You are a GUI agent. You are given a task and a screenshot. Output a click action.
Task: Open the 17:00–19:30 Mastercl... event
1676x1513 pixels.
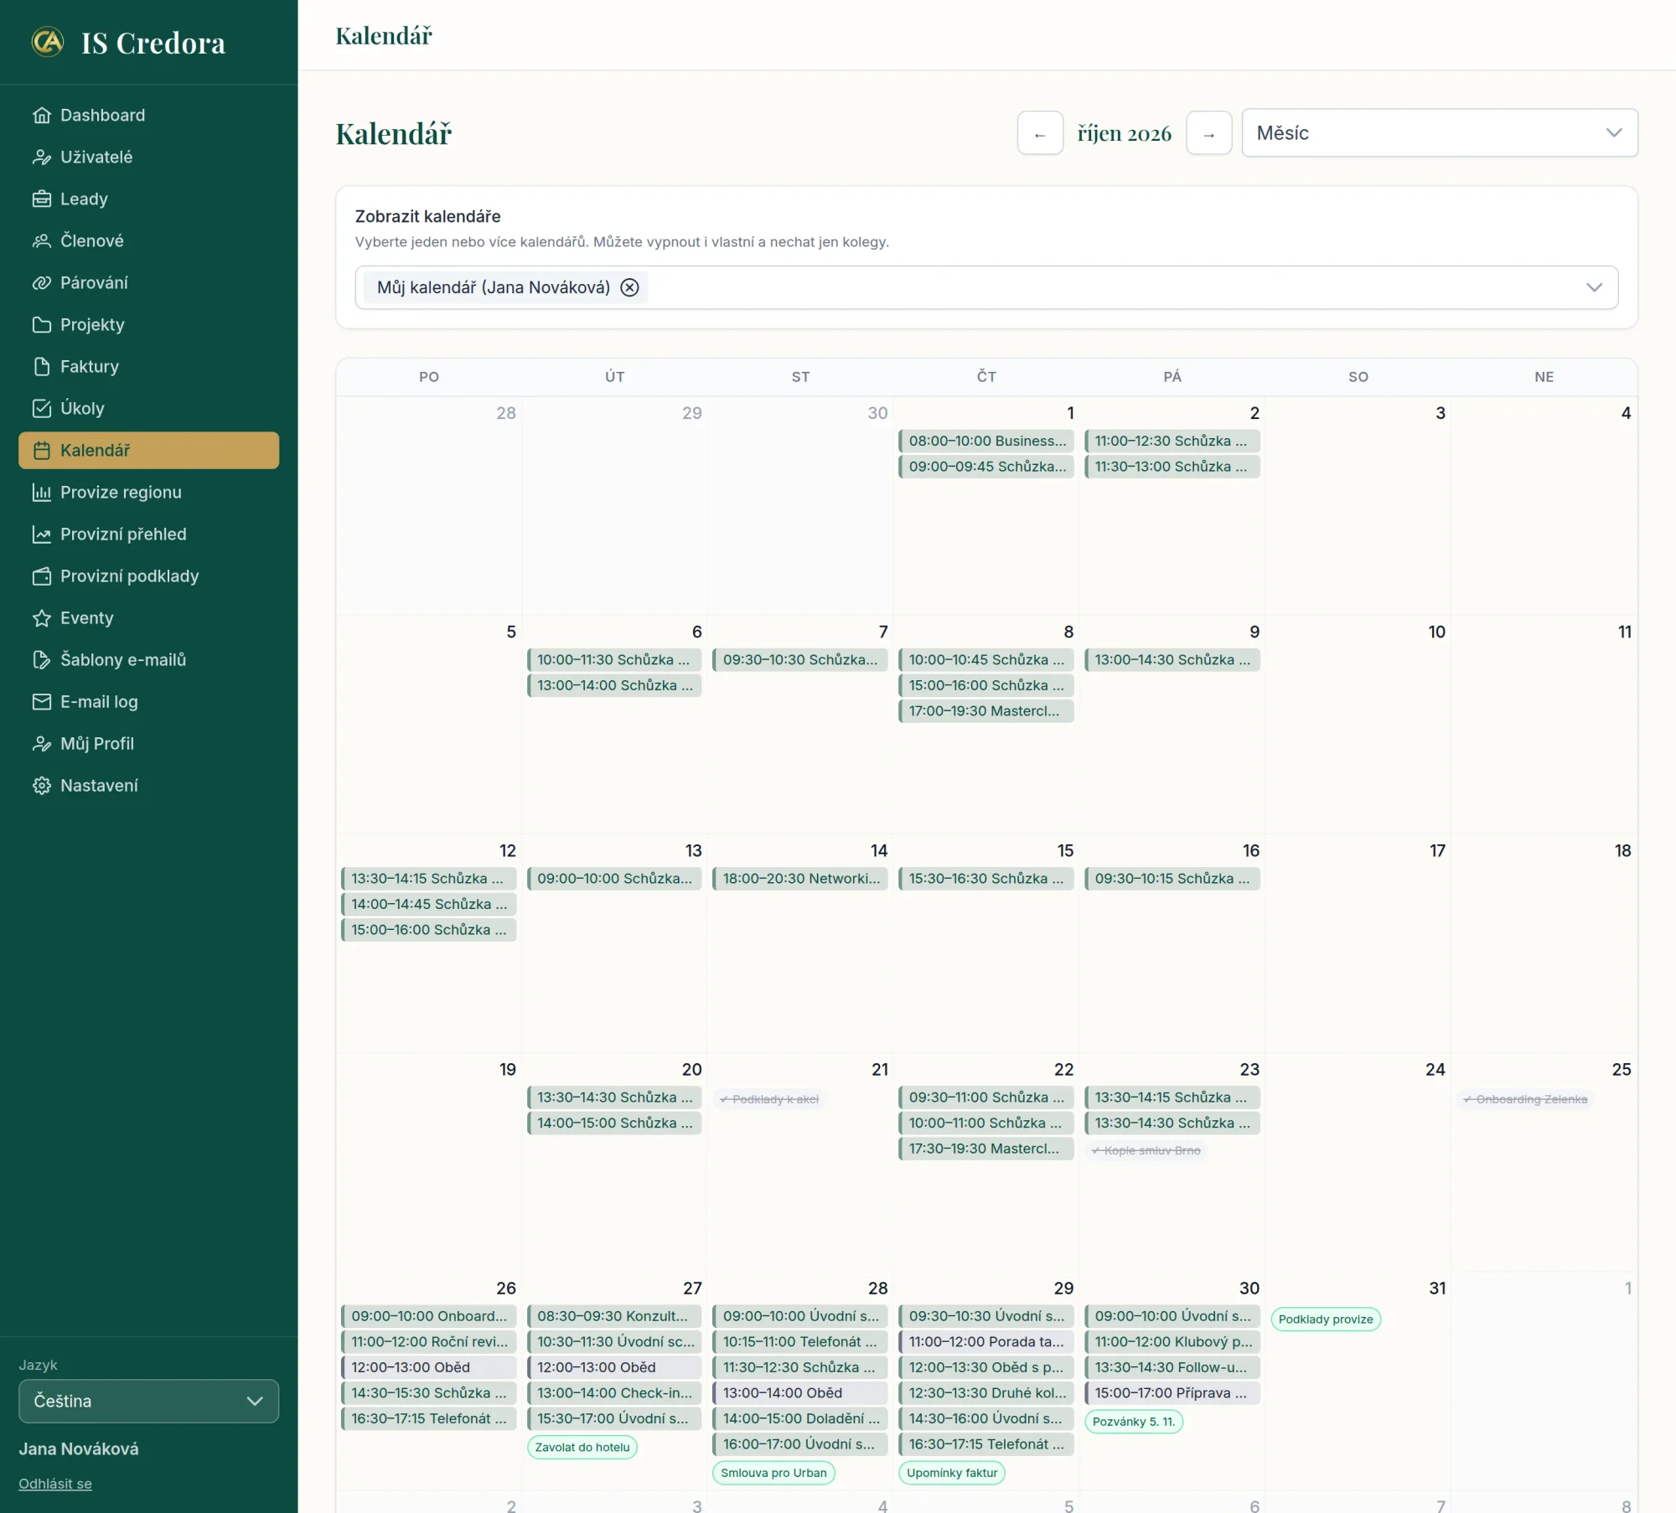click(986, 710)
